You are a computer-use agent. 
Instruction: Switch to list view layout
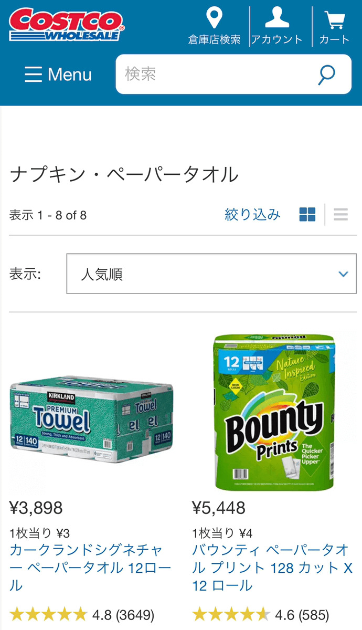(x=341, y=214)
